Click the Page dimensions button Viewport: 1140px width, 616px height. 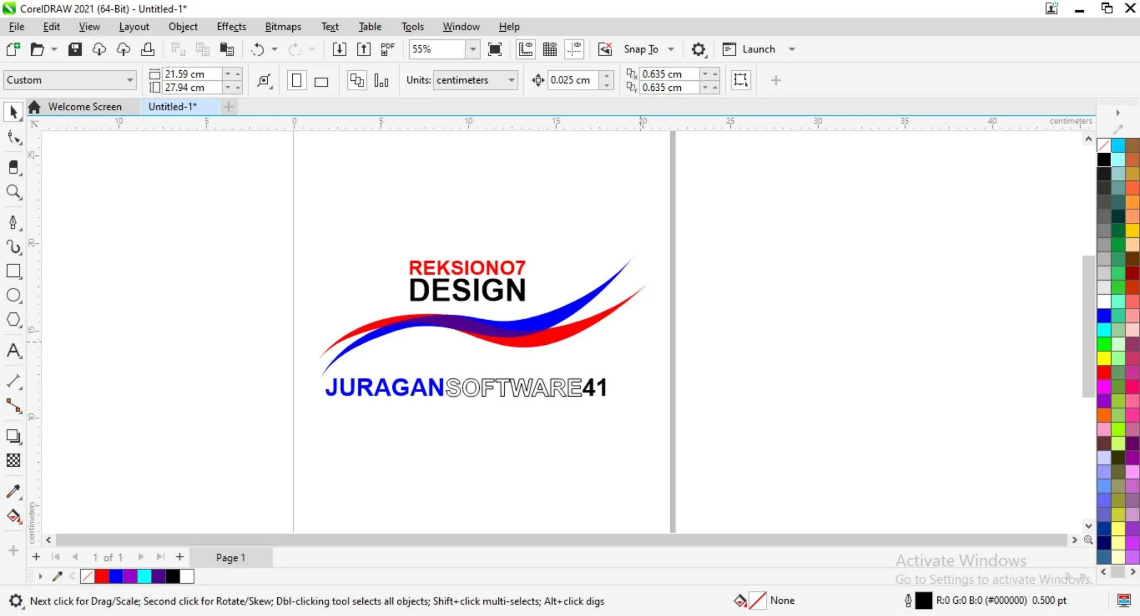tap(264, 80)
